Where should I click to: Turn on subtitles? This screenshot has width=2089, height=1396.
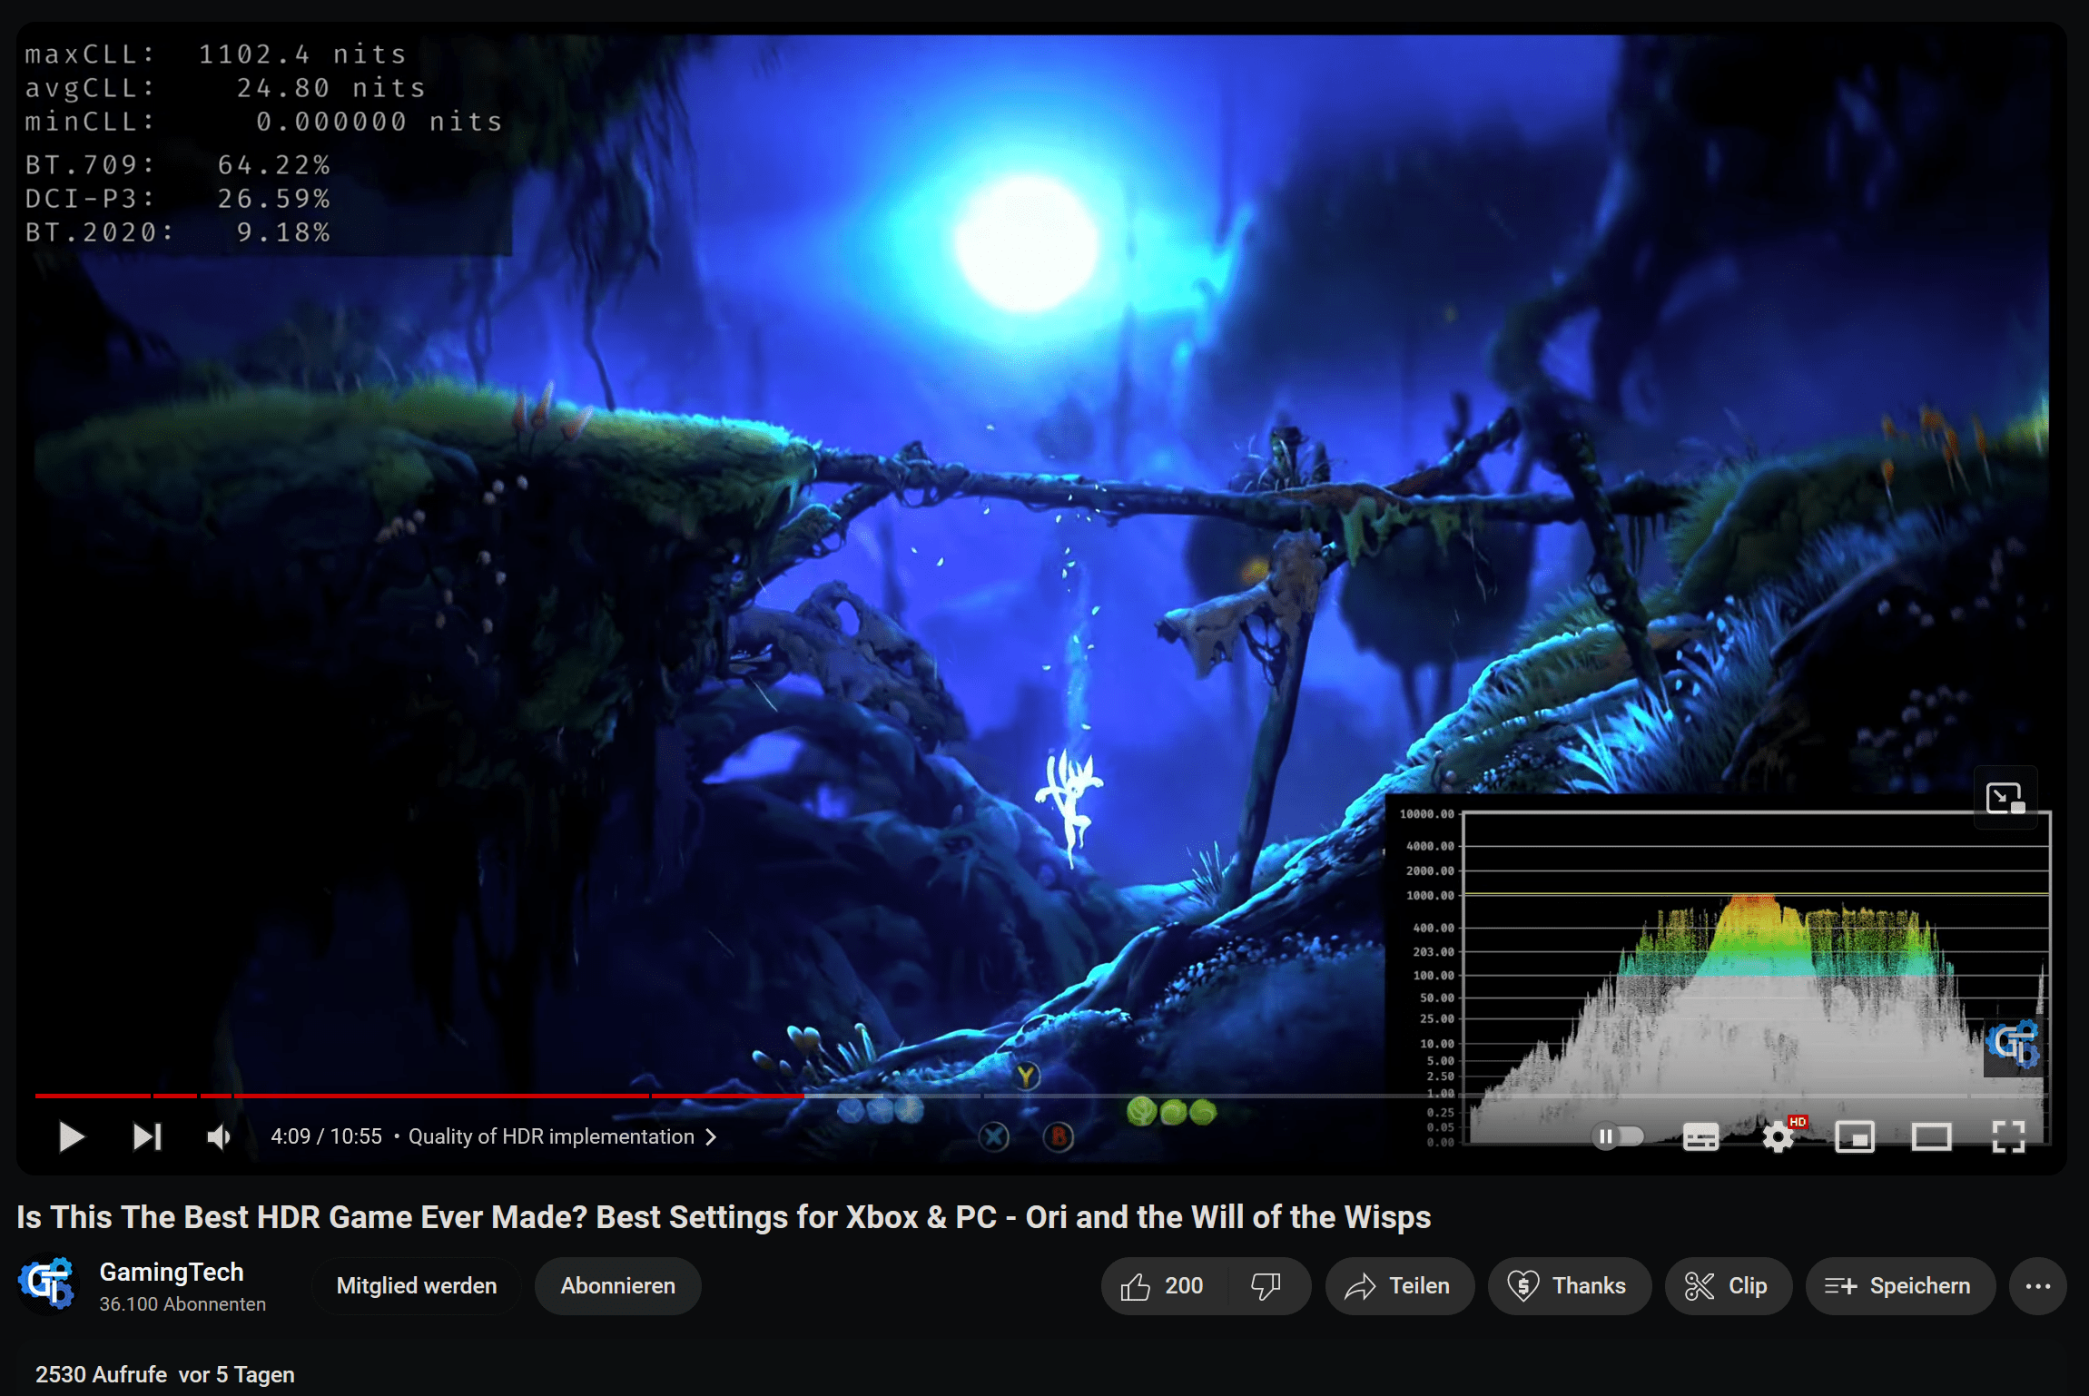(x=1700, y=1136)
